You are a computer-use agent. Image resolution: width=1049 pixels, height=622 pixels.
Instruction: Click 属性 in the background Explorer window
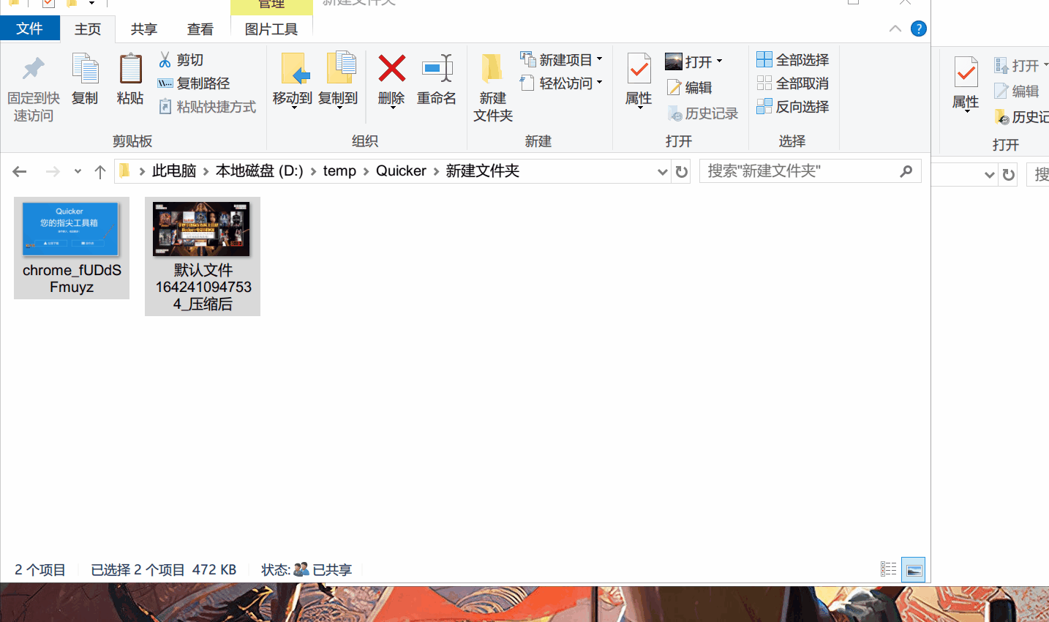pyautogui.click(x=966, y=84)
